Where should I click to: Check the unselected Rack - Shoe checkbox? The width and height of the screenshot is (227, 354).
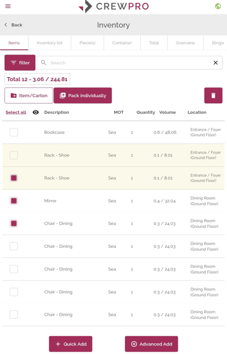click(x=14, y=155)
